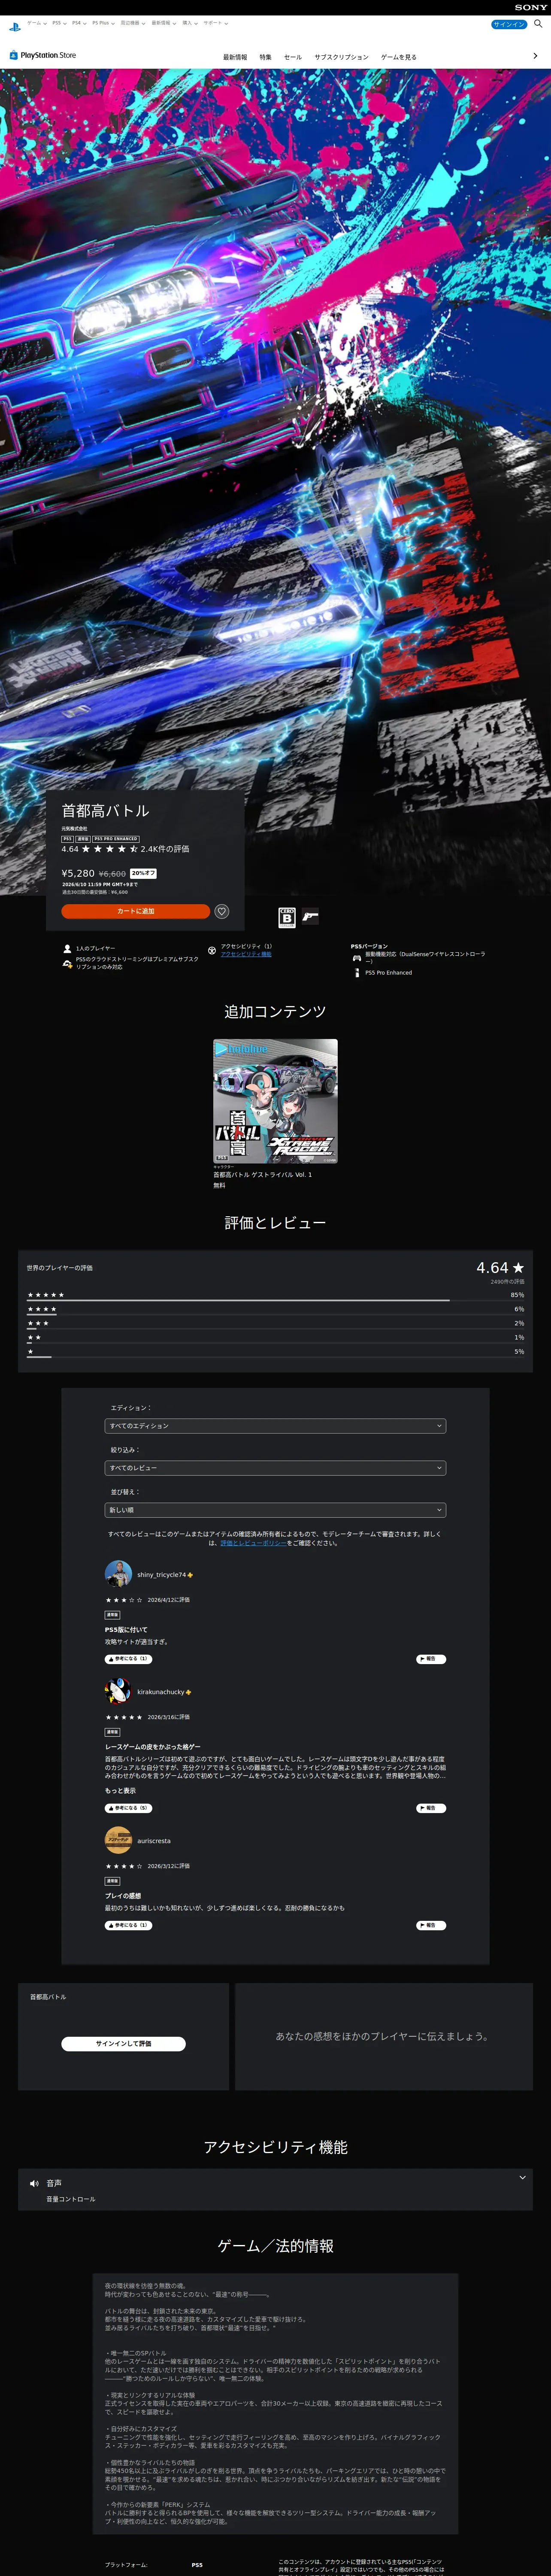Report auriscresta's review

(431, 1925)
